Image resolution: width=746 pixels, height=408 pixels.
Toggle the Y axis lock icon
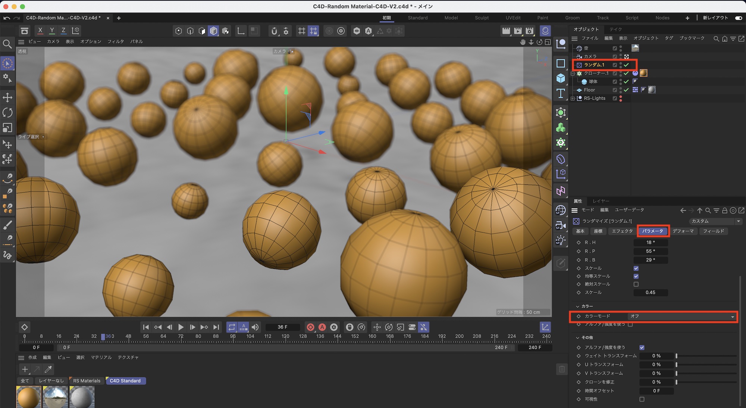click(52, 31)
